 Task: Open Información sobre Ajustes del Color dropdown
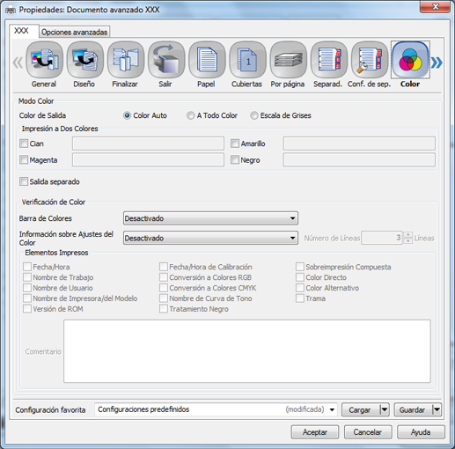[210, 238]
